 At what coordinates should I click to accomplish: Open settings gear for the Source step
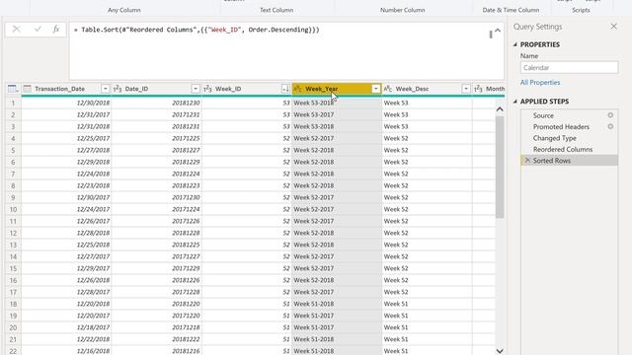pos(610,115)
